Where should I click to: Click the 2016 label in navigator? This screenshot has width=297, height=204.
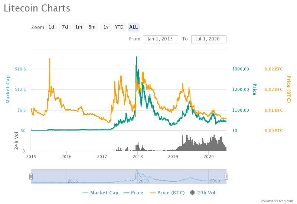[73, 181]
